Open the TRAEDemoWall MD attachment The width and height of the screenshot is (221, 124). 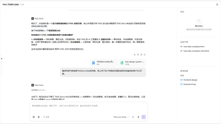click(104, 63)
